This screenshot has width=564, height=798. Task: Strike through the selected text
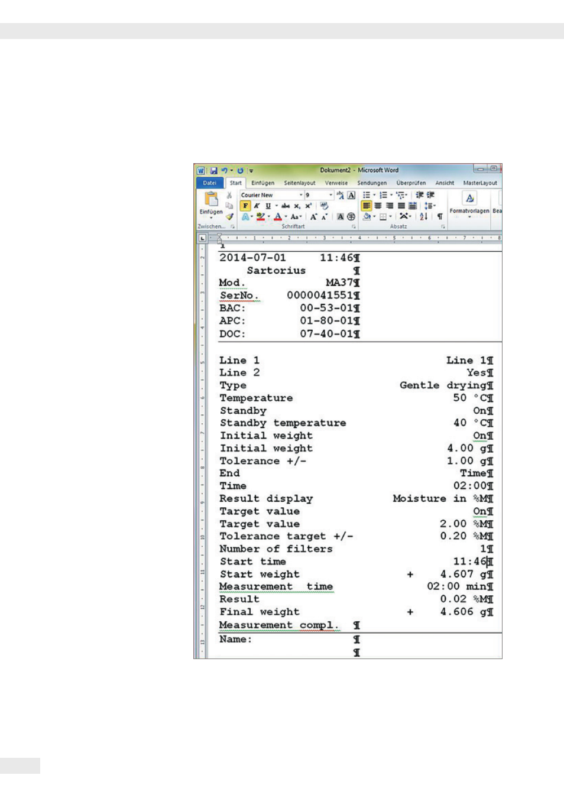[286, 206]
